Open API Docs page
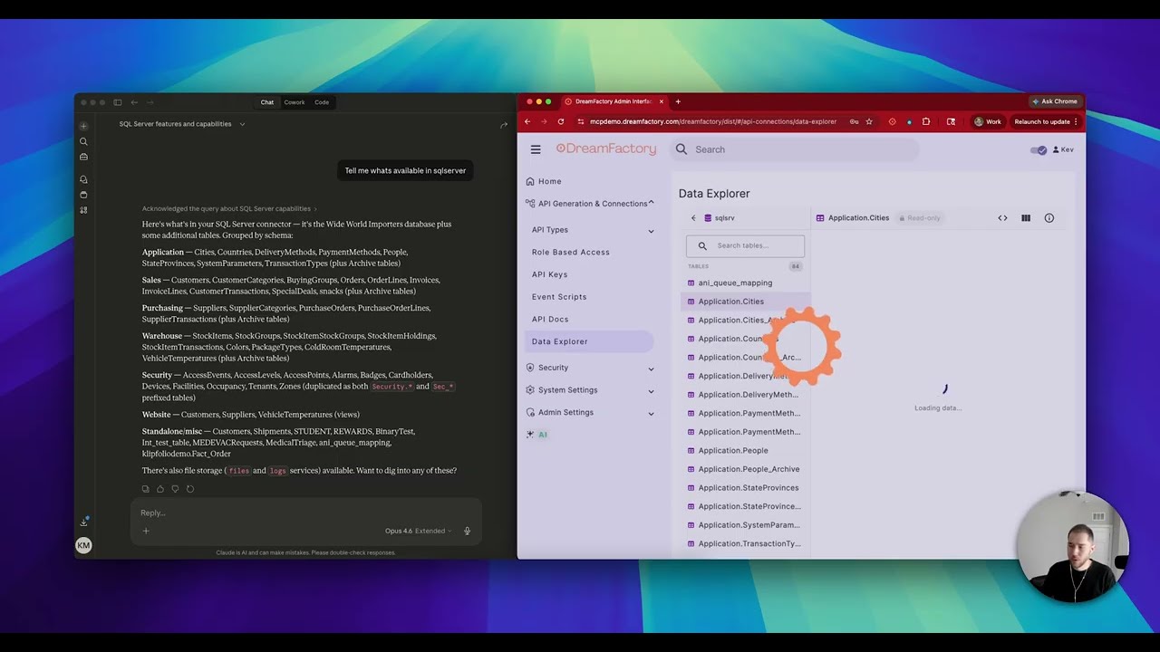1160x652 pixels. coord(550,320)
